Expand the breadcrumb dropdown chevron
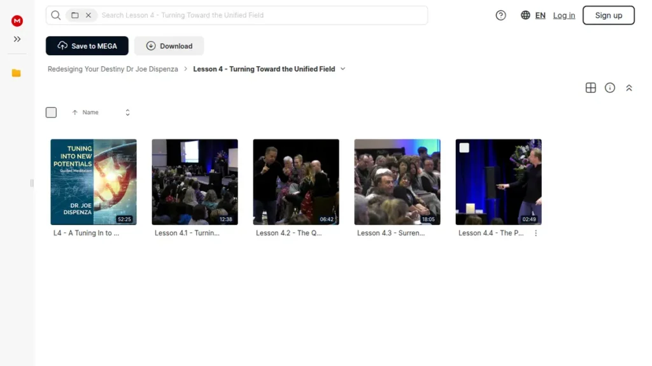652x366 pixels. click(343, 69)
